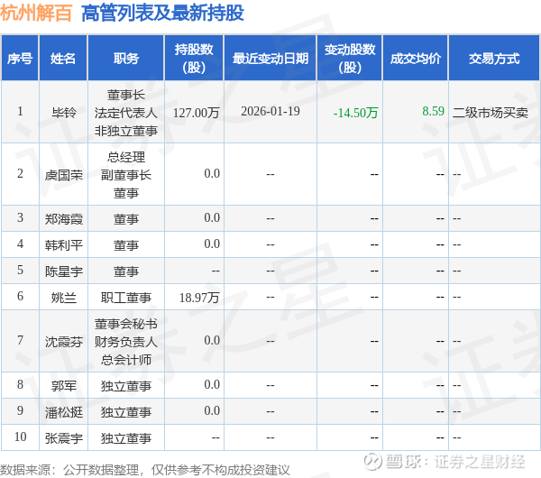Click 法定代表人 in 毕铃's position

(126, 112)
